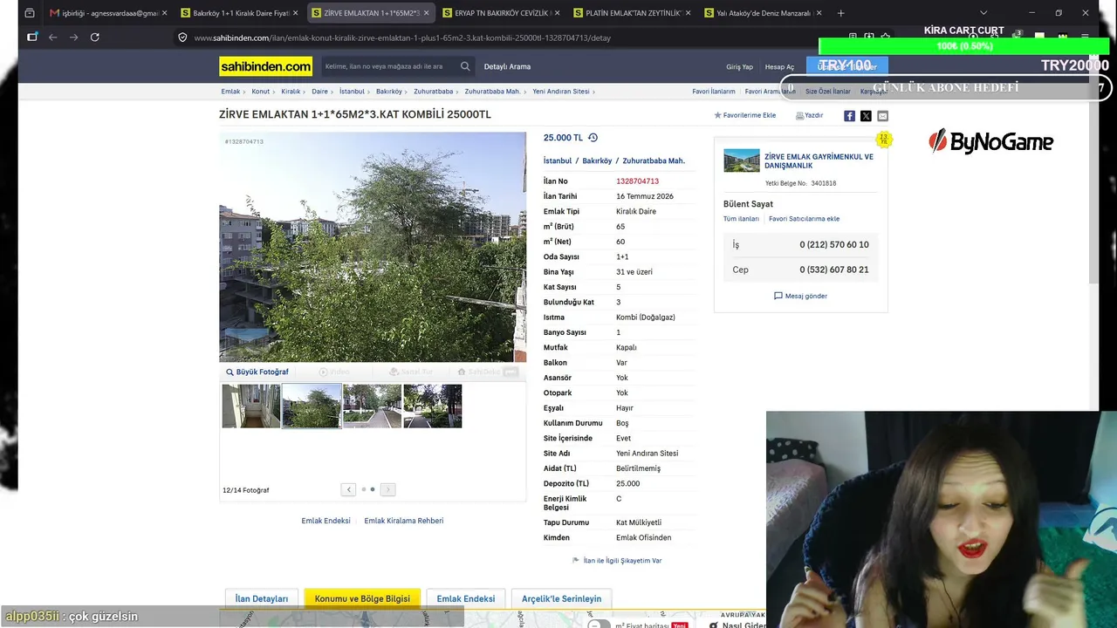Click Emlak Endeksi link under the photos
Image resolution: width=1117 pixels, height=628 pixels.
(x=326, y=521)
